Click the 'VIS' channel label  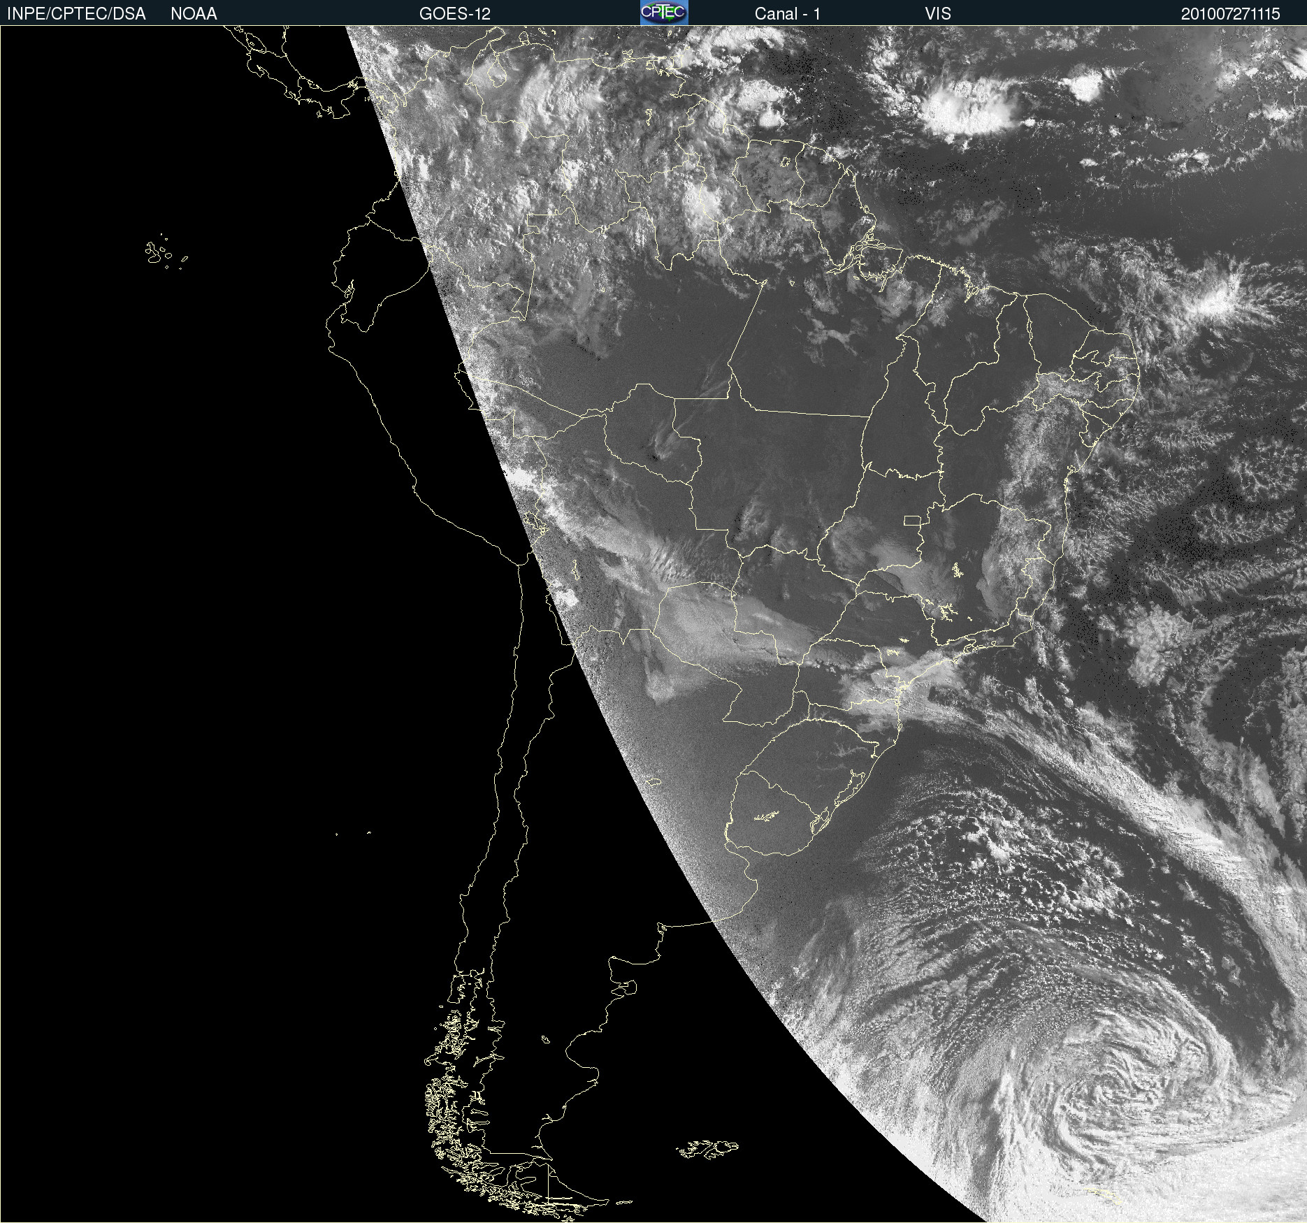[x=938, y=14]
